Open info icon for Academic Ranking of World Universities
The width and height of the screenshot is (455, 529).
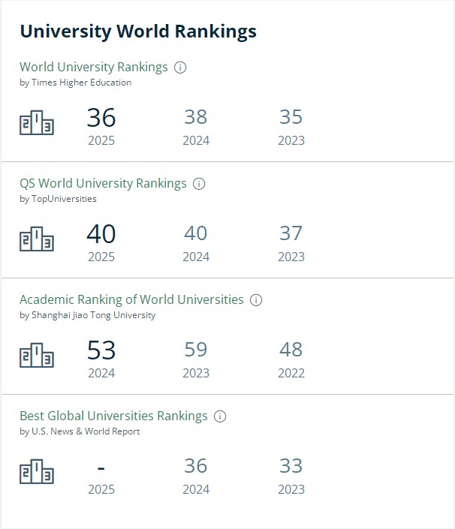pos(256,300)
